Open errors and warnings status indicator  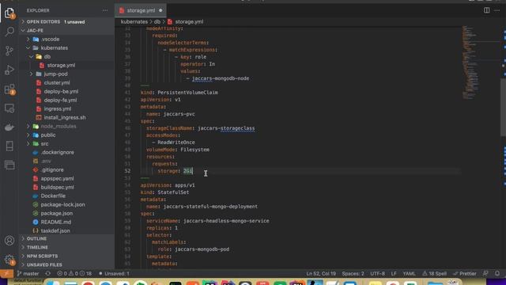tap(74, 274)
